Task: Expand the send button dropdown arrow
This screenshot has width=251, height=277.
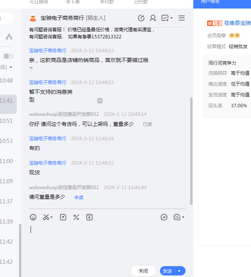Action: click(x=179, y=271)
